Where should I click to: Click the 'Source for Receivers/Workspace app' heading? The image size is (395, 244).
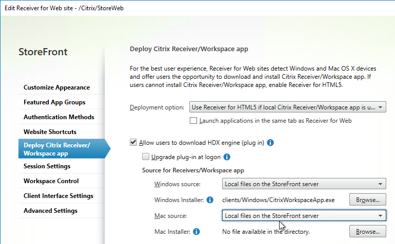193,170
